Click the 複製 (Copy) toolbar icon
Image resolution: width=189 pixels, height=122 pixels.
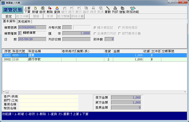tap(122, 10)
